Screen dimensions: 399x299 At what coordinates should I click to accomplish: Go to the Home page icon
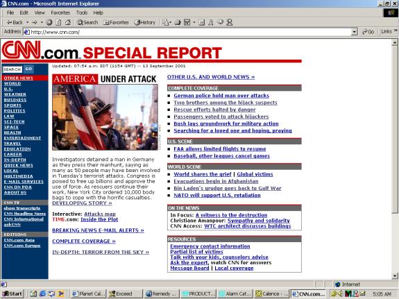click(68, 22)
